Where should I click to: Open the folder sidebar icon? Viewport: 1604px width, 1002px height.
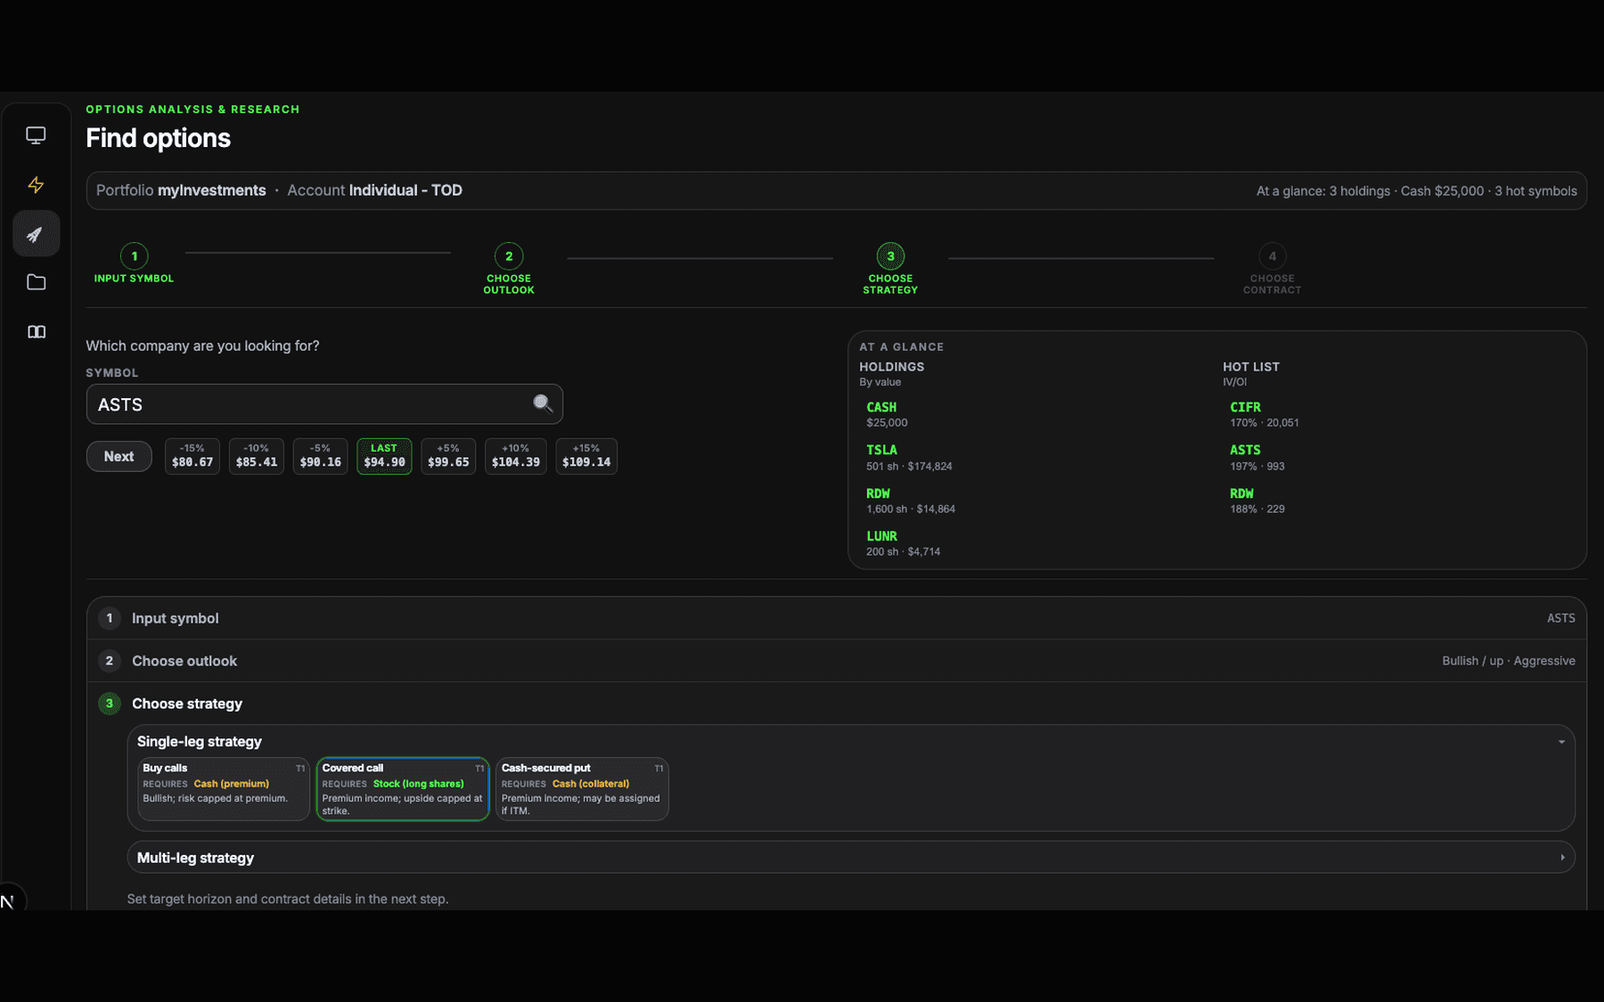36,282
